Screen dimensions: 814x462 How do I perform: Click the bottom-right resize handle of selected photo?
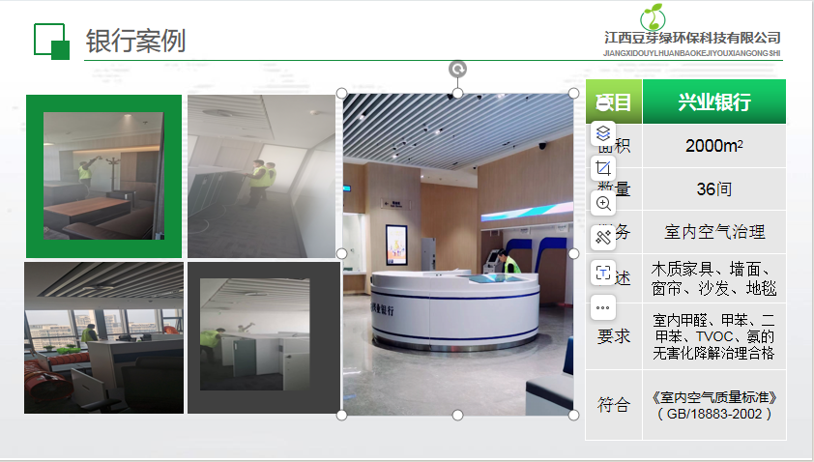click(573, 415)
